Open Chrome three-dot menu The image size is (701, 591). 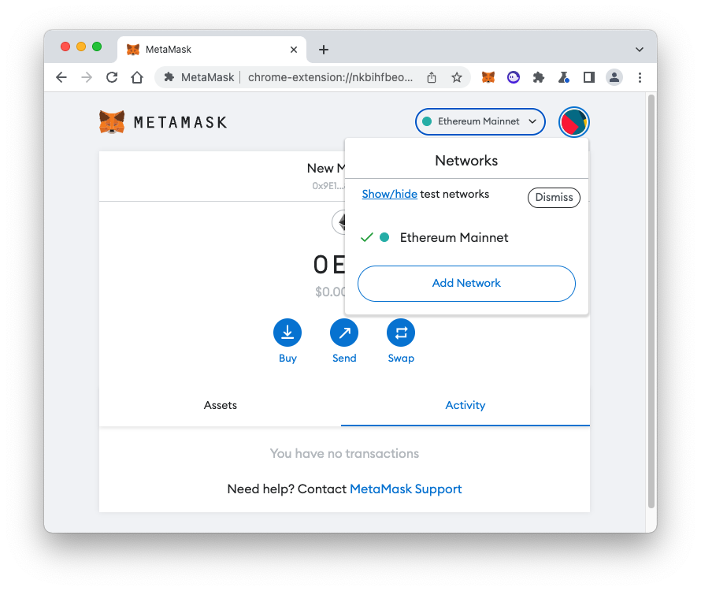coord(640,77)
